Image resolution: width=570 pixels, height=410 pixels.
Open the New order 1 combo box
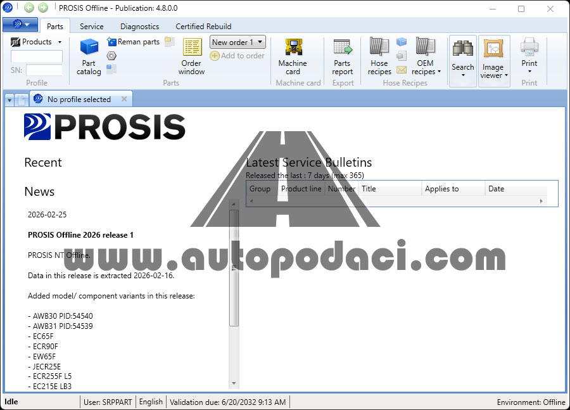click(237, 42)
